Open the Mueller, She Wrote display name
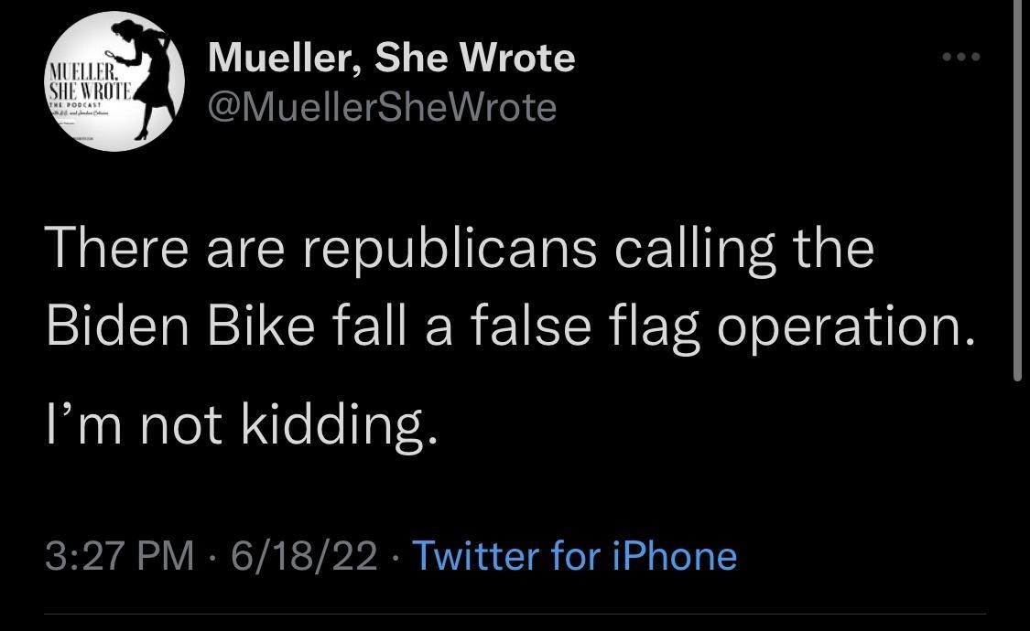 (391, 57)
